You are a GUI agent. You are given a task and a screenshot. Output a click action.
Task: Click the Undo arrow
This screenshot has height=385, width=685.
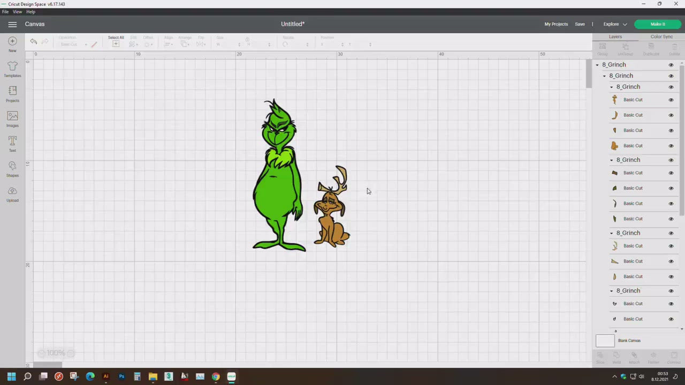(34, 41)
